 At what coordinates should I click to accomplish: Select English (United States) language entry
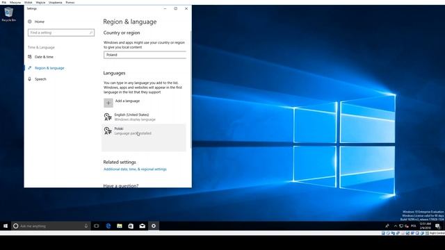(x=144, y=117)
